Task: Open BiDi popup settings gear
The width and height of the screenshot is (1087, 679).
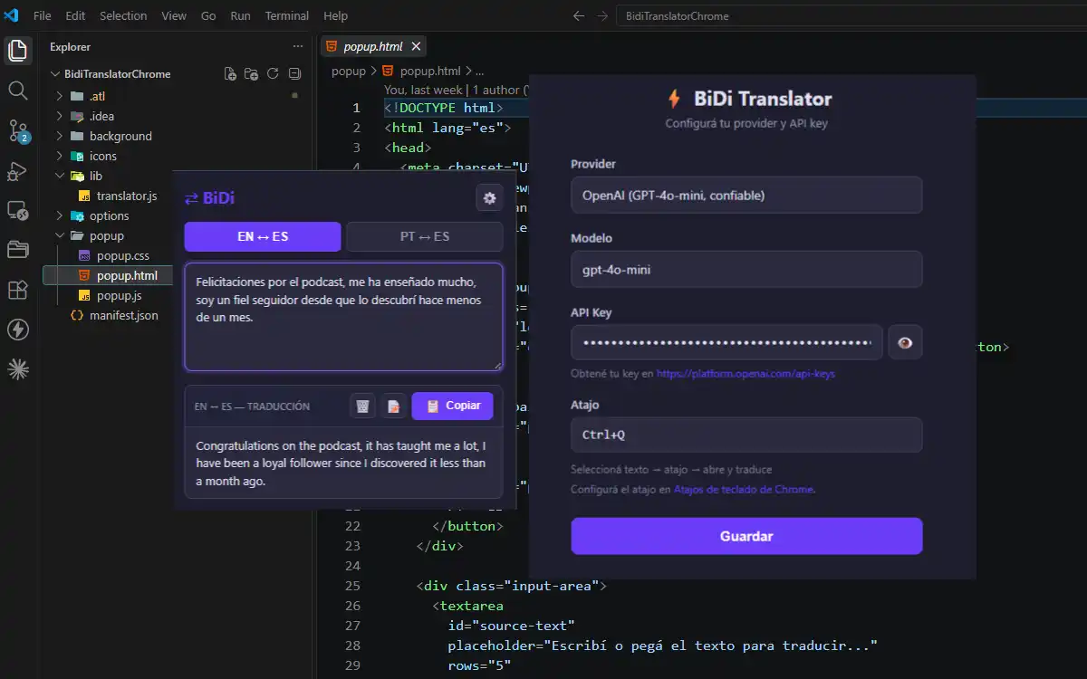Action: point(490,198)
